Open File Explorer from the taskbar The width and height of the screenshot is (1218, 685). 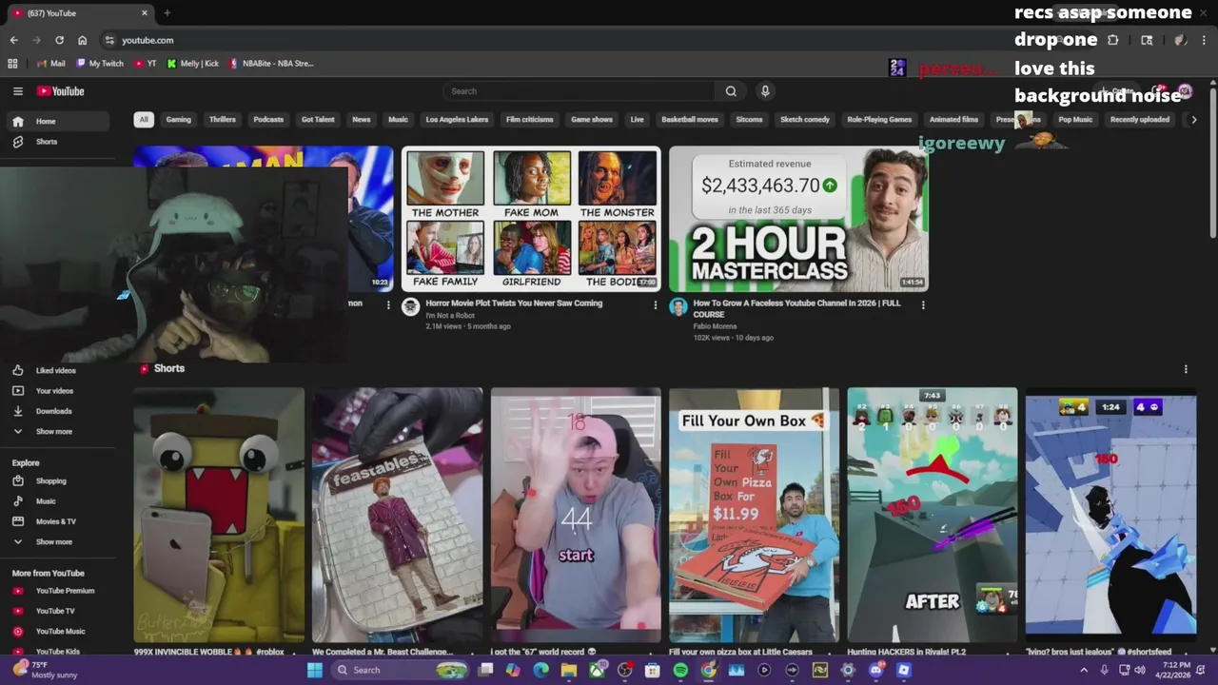(569, 670)
